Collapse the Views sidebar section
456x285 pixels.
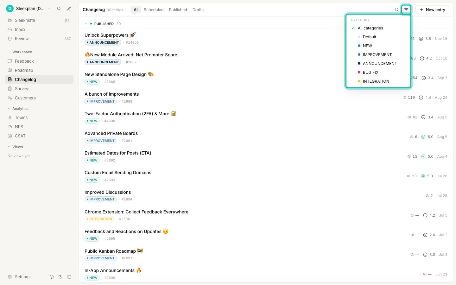15,147
